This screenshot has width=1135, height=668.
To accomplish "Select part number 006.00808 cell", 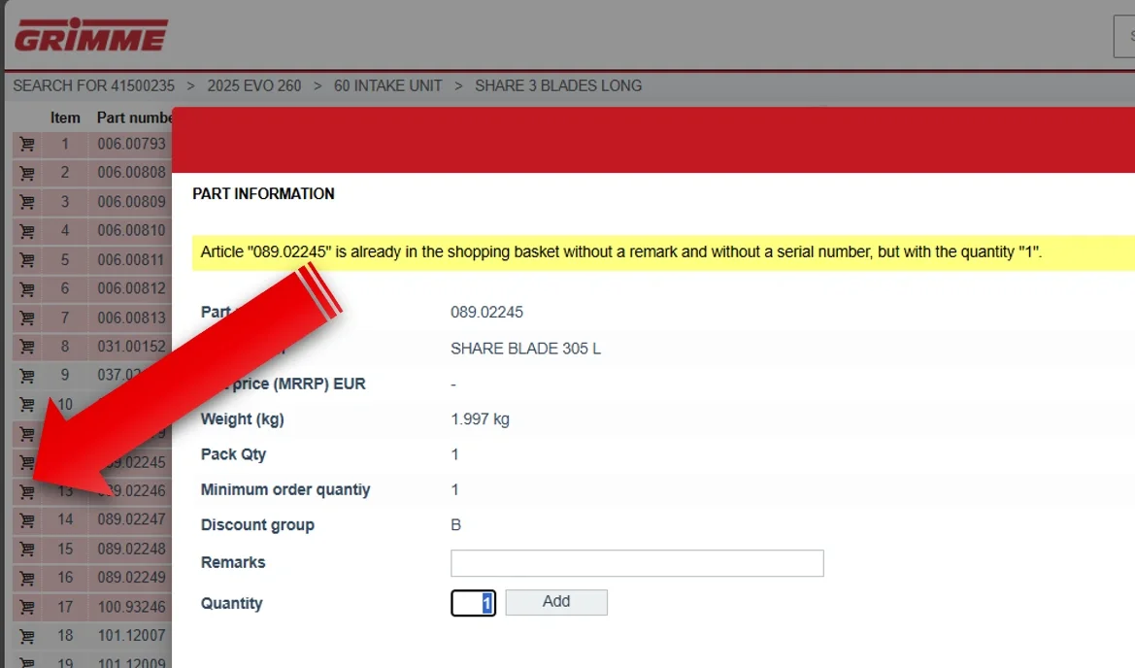I will pos(132,172).
